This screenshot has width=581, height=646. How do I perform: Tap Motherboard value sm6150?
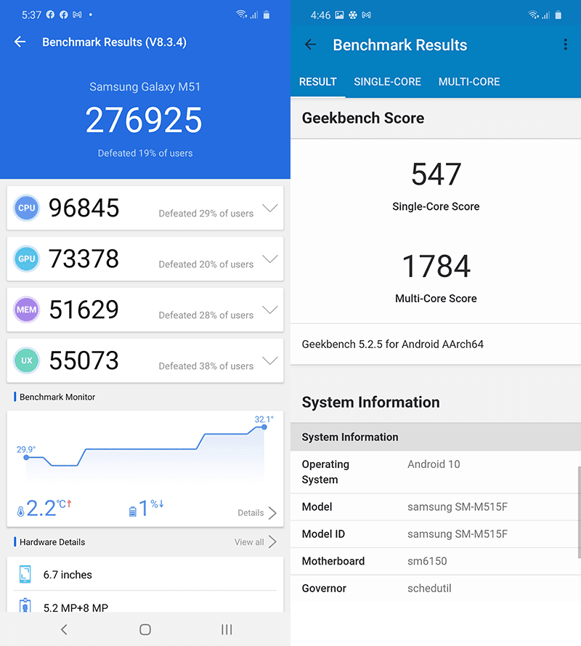coord(427,561)
